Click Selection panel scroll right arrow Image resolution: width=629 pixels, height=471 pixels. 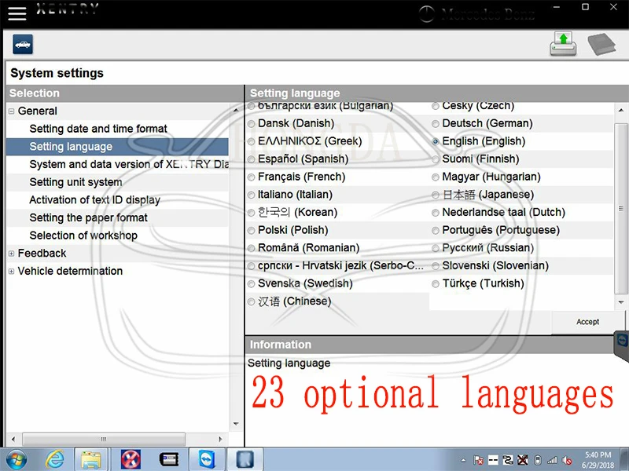(220, 439)
